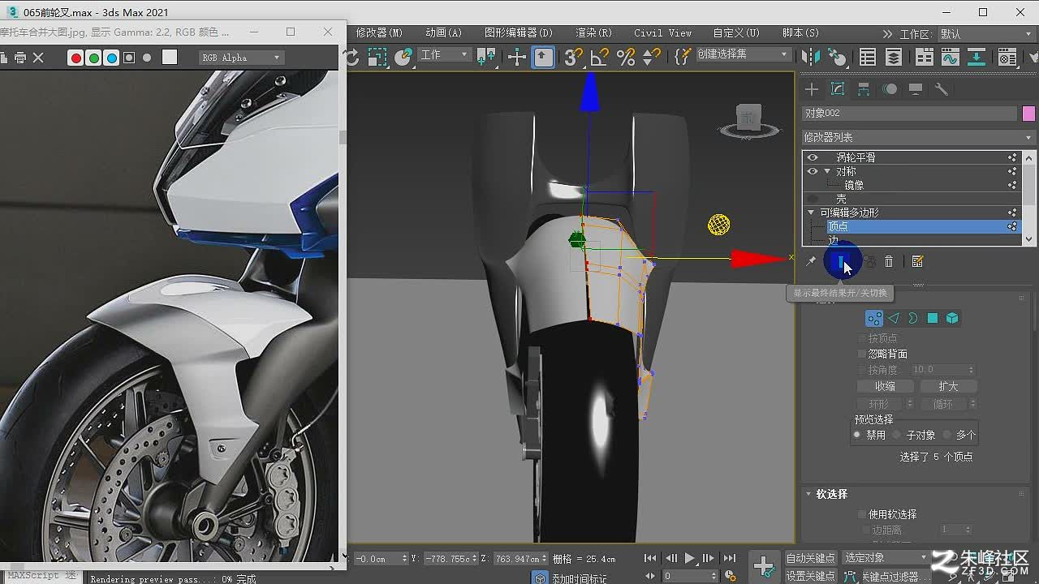The width and height of the screenshot is (1039, 584).
Task: Toggle percent snap in the toolbar
Action: click(626, 57)
